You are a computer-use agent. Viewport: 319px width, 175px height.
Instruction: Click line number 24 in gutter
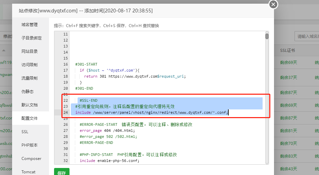coord(65,112)
